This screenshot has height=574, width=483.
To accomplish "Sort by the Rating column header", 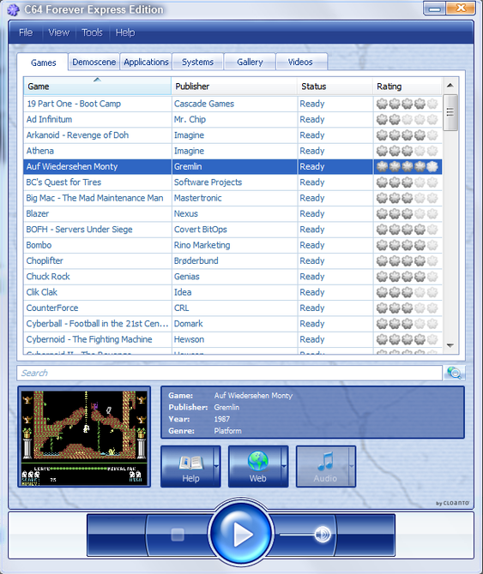I will coord(408,87).
